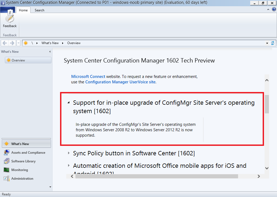Image resolution: width=277 pixels, height=197 pixels.
Task: Click the Administration checklist icon
Action: point(6,178)
